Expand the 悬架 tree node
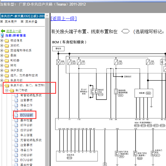 [2, 55]
